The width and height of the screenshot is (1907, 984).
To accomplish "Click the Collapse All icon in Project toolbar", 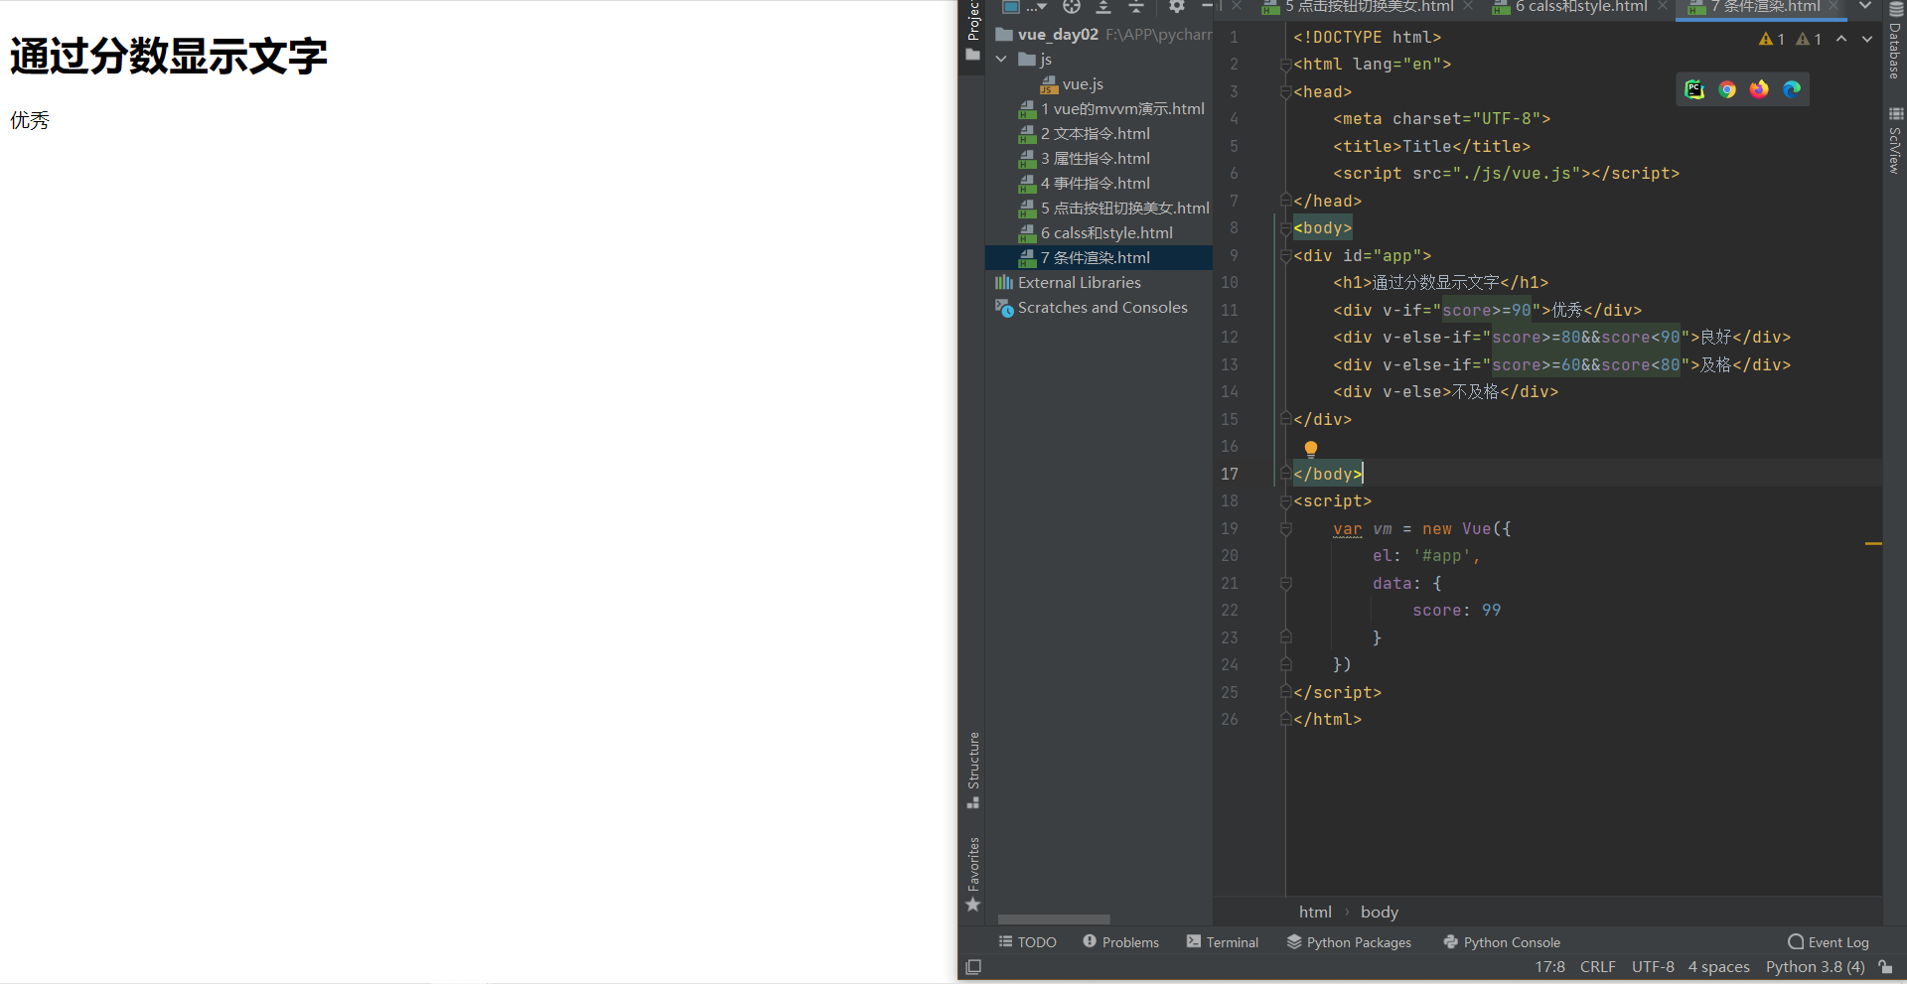I will coord(1136,7).
